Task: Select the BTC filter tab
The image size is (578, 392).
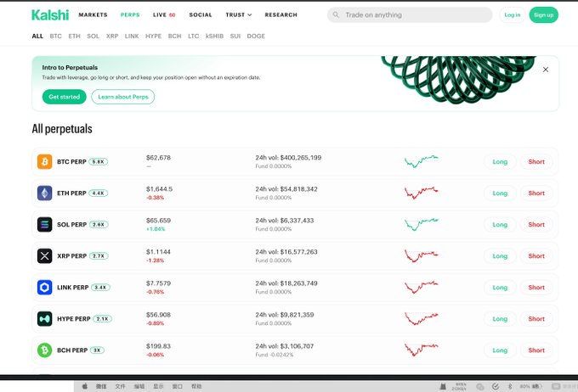Action: click(x=55, y=36)
